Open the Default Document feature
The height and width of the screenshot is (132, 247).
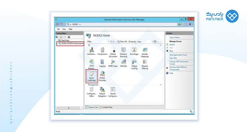pyautogui.click(x=113, y=52)
